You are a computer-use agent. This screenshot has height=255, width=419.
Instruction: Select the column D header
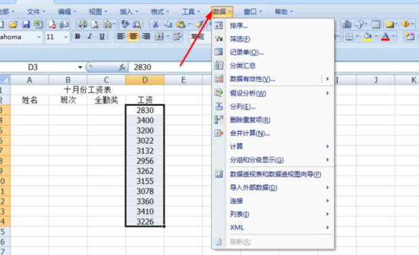(x=145, y=80)
